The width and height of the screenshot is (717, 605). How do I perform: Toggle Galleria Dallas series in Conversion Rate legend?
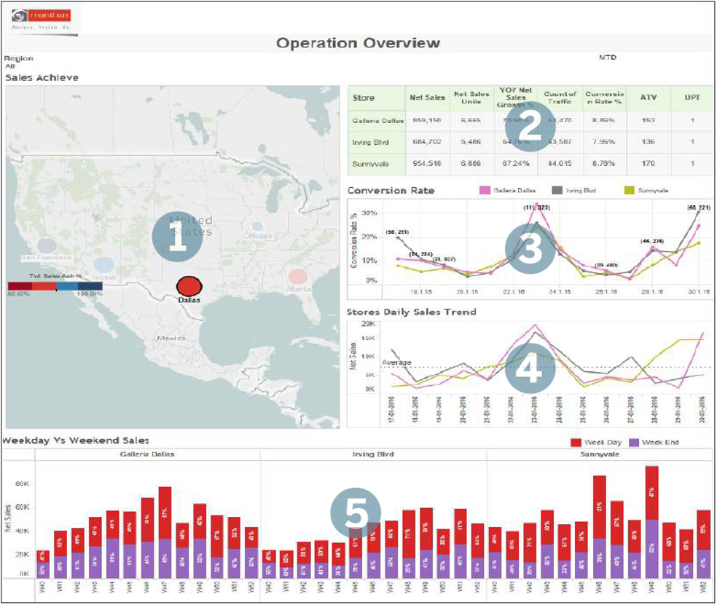[x=502, y=190]
